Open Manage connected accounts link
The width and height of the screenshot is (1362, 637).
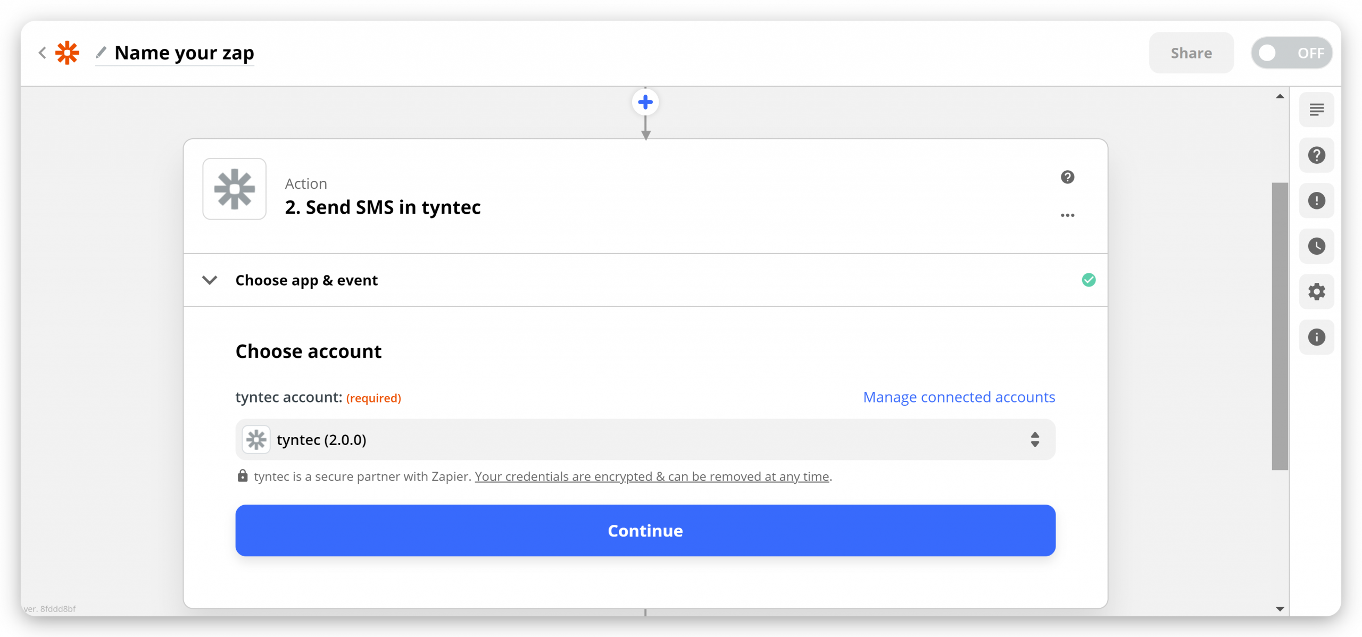(959, 397)
